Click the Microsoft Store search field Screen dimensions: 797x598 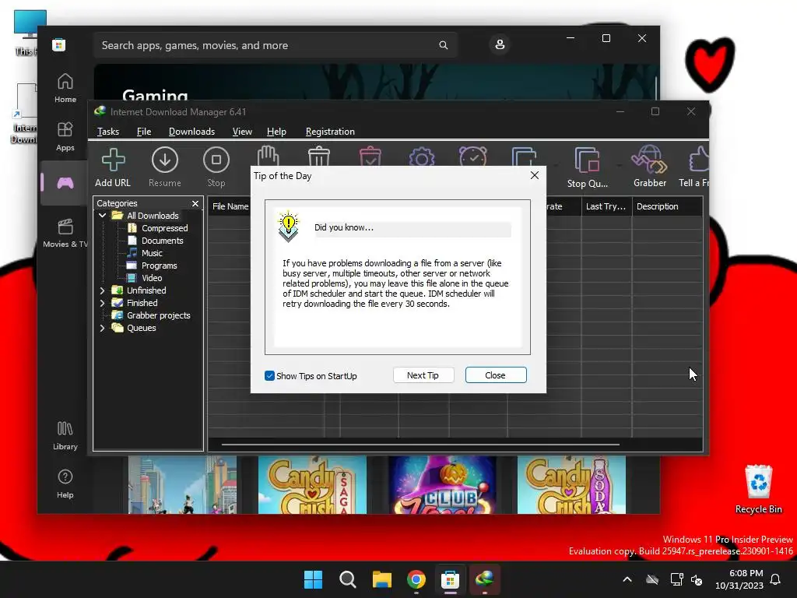276,45
